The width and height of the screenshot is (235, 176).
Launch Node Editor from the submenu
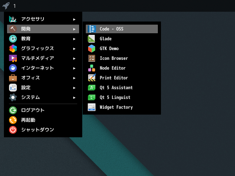pos(122,68)
